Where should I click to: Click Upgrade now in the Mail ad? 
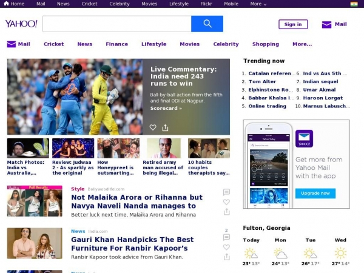(x=315, y=193)
